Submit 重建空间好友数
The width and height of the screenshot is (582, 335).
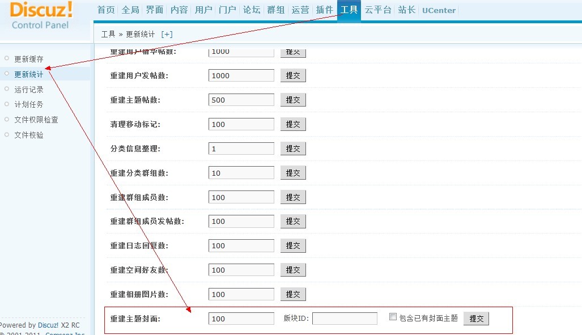click(x=293, y=270)
